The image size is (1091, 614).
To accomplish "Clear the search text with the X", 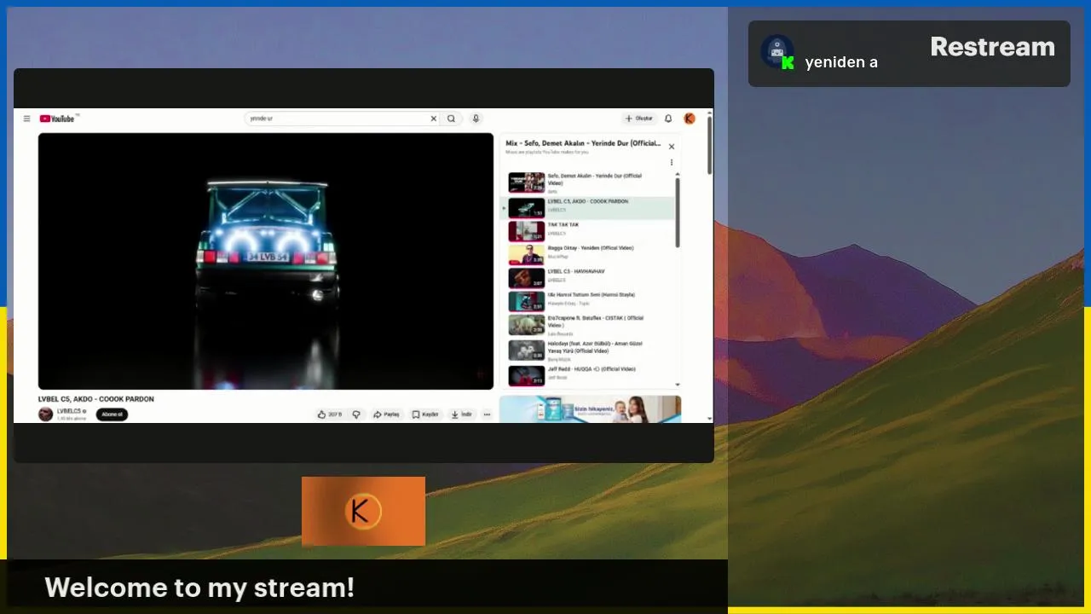I will [433, 119].
